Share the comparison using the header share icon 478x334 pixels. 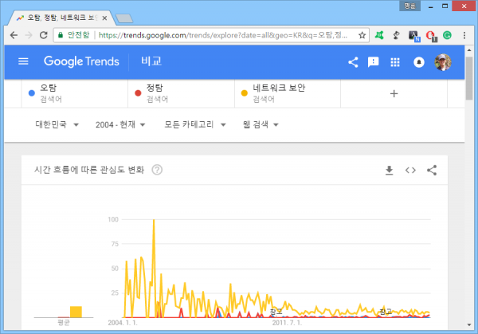click(x=353, y=62)
